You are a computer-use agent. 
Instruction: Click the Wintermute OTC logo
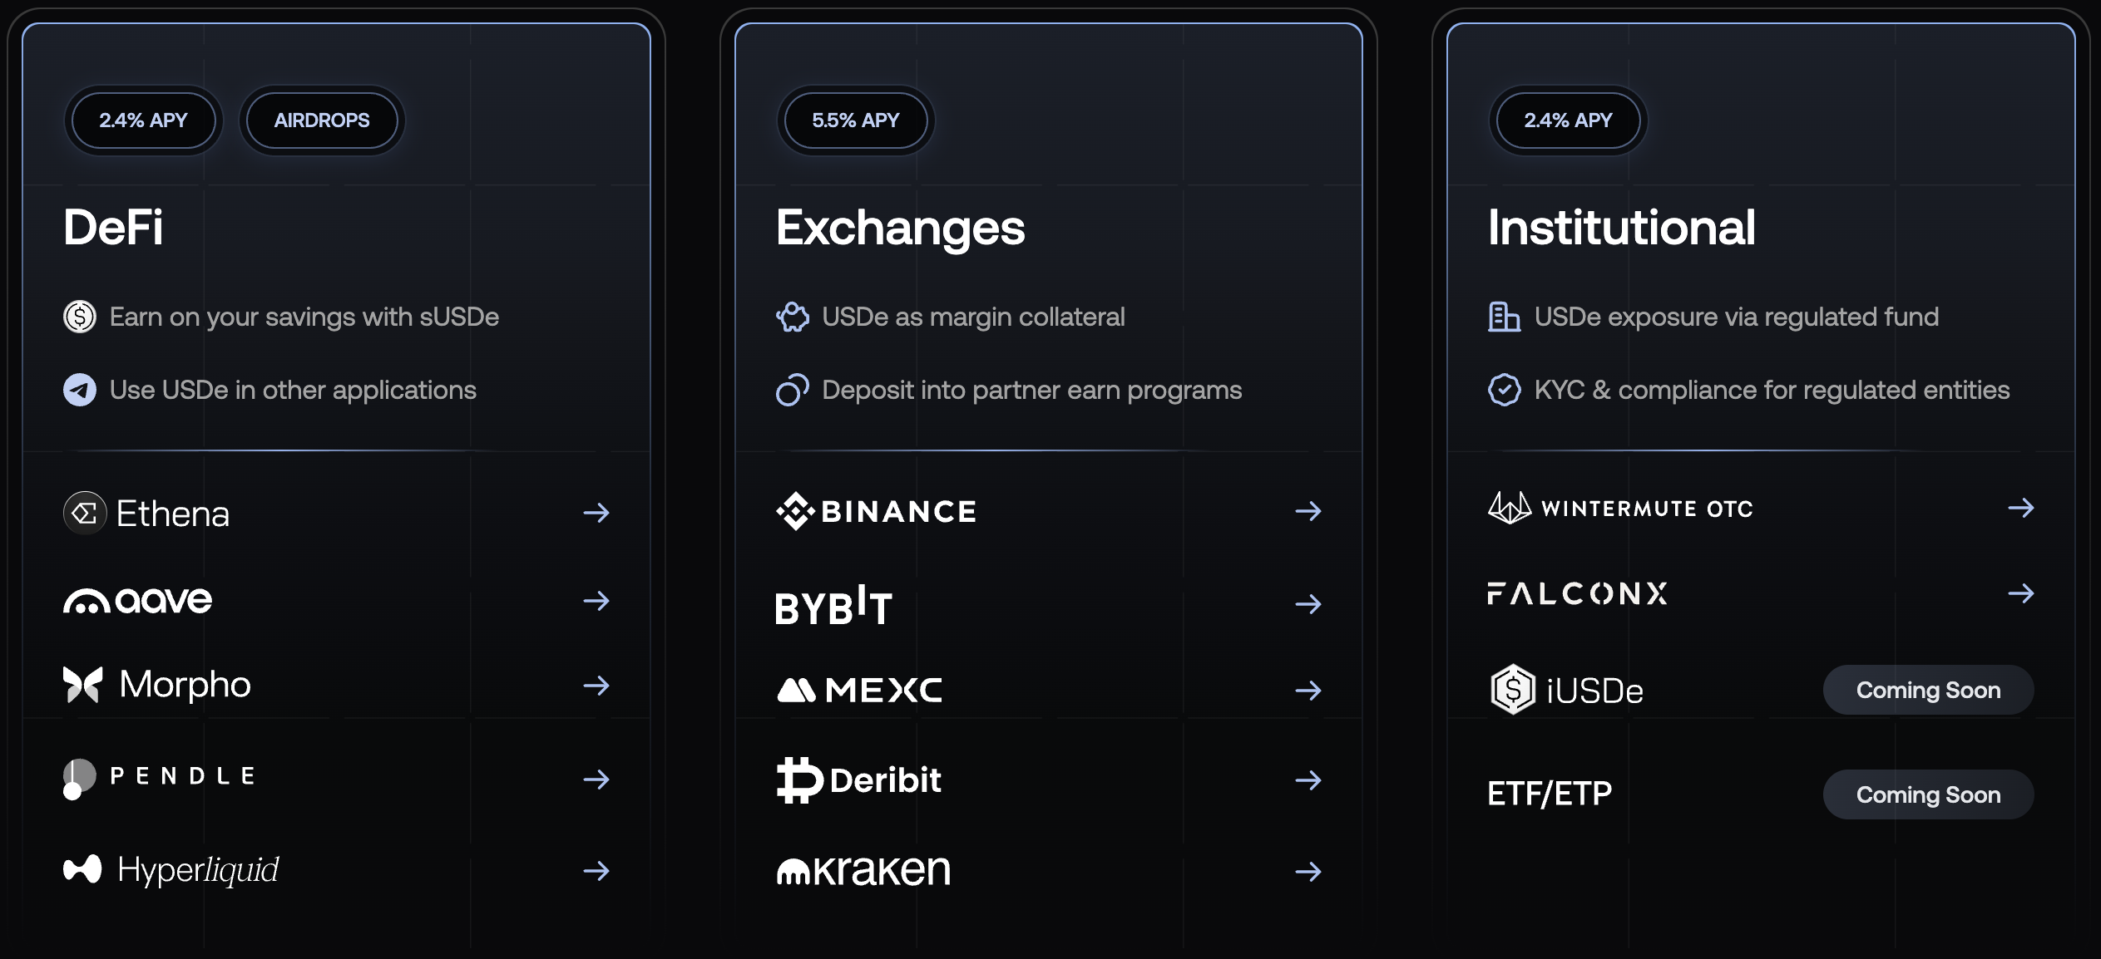pos(1620,508)
